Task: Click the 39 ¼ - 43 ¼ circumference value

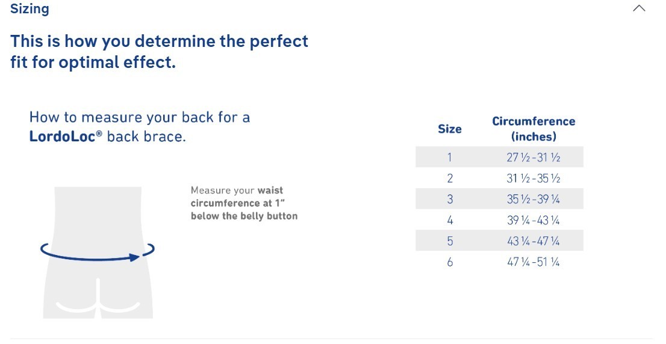Action: coord(534,220)
